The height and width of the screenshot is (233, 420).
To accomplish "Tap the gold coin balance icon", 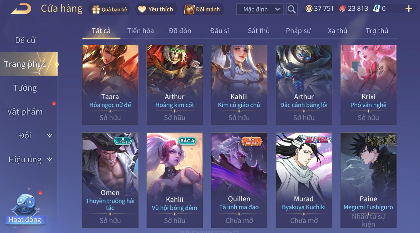I will pos(309,9).
